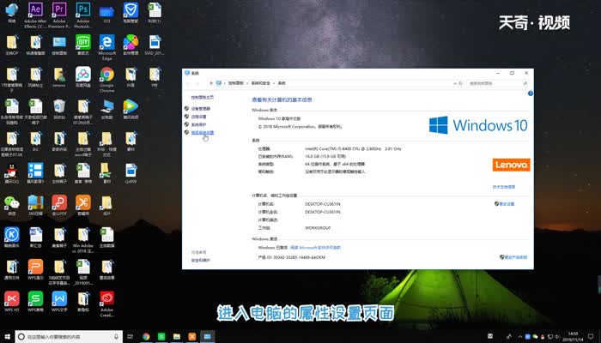
Task: Click the System and Security breadcrumb segment
Action: [261, 83]
